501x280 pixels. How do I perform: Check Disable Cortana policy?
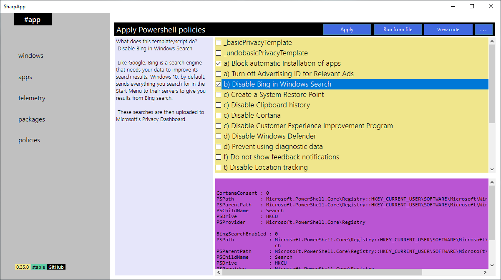[x=218, y=116]
